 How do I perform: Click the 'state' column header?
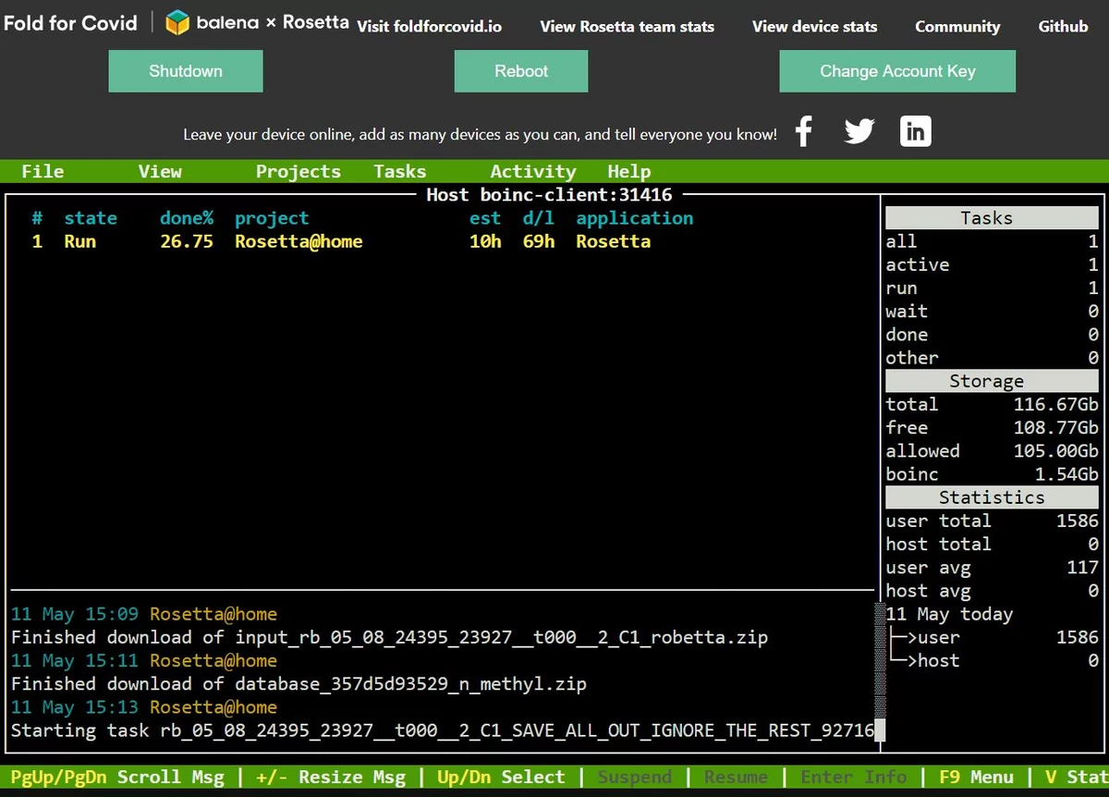point(91,218)
